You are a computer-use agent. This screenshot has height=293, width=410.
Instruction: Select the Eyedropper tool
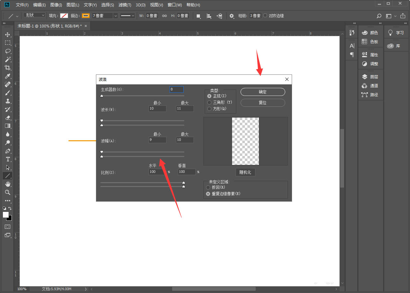[x=8, y=76]
